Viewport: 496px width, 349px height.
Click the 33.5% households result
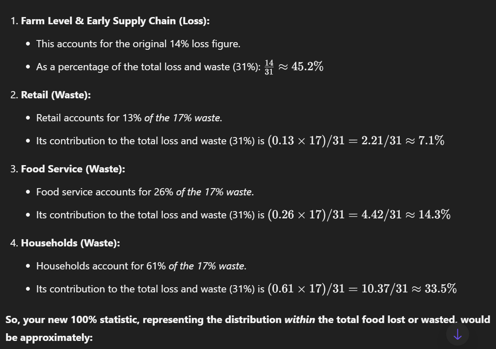pos(441,289)
